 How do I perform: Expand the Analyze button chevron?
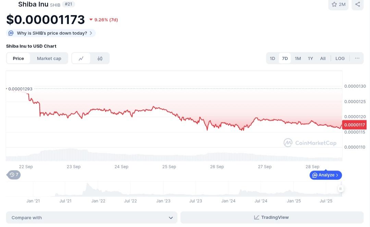pos(337,175)
